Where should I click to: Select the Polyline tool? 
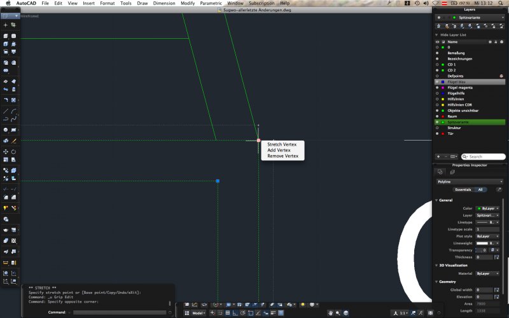[x=6, y=119]
